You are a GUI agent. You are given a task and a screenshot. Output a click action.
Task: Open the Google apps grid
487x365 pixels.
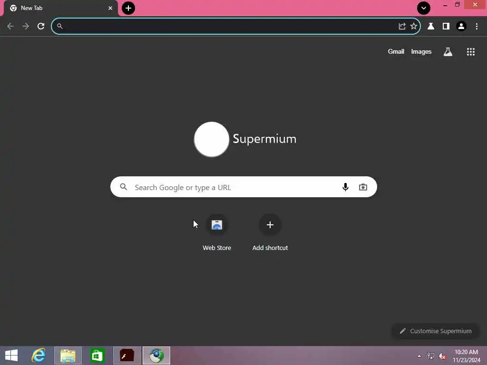pos(470,52)
